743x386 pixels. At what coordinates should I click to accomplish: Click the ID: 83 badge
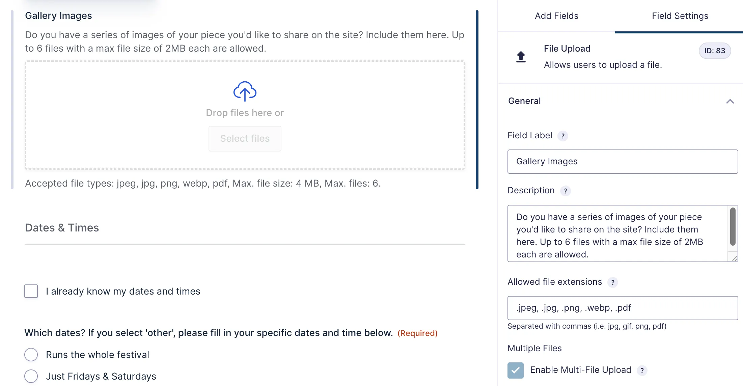[715, 51]
